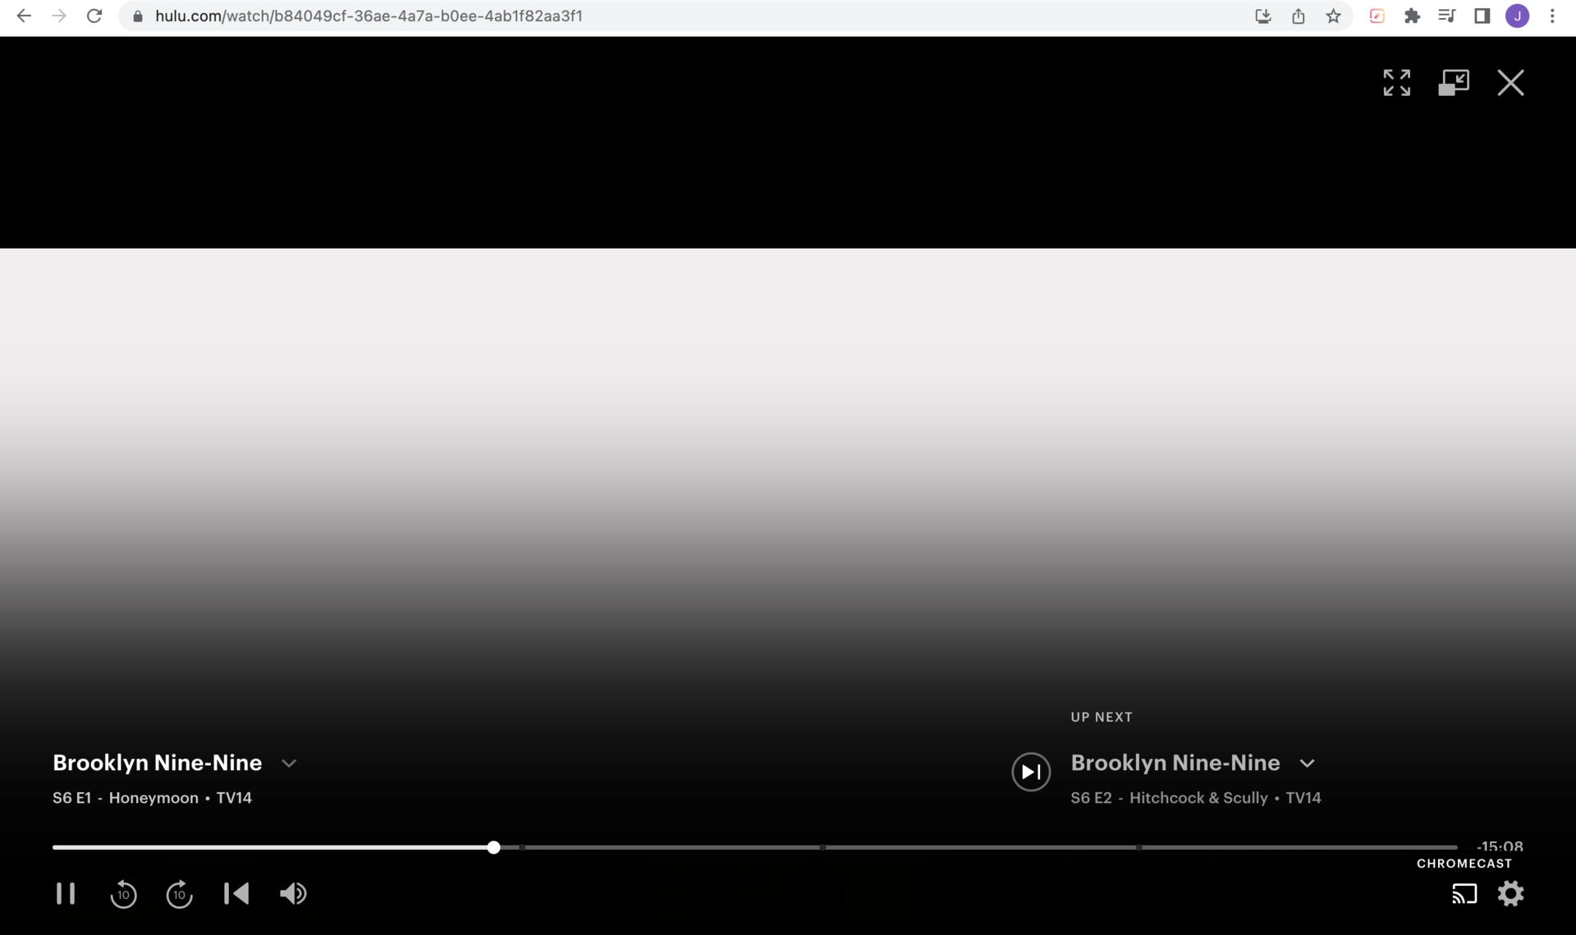Close the Hulu video player
This screenshot has height=935, width=1576.
click(1510, 83)
